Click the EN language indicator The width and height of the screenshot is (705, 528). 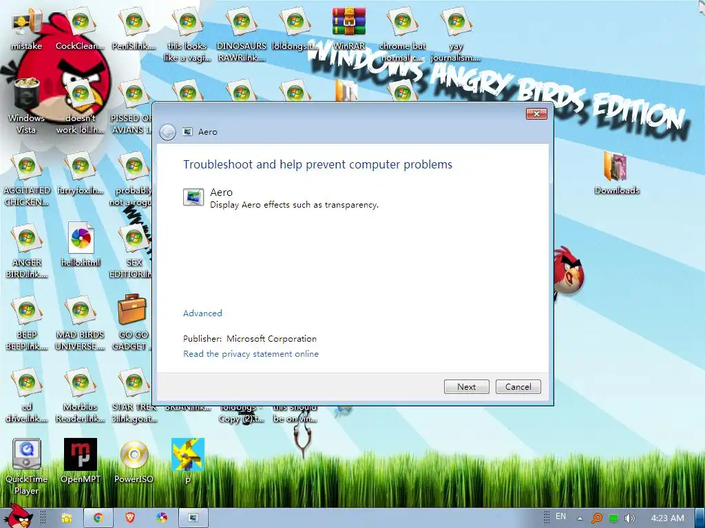coord(560,516)
